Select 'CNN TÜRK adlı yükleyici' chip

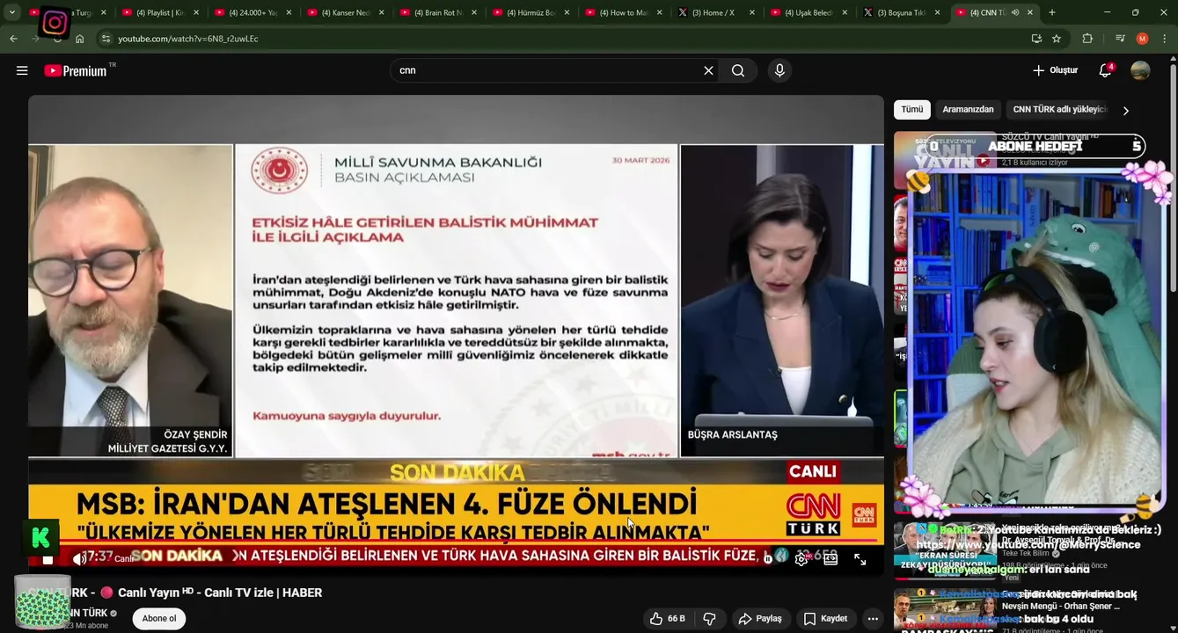point(1059,110)
